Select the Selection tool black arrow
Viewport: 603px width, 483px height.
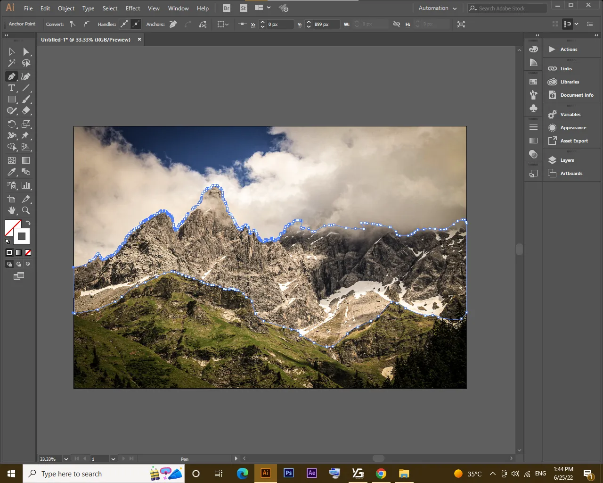click(12, 52)
